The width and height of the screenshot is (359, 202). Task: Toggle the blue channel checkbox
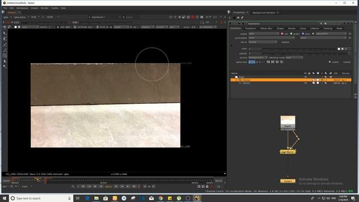click(x=303, y=34)
